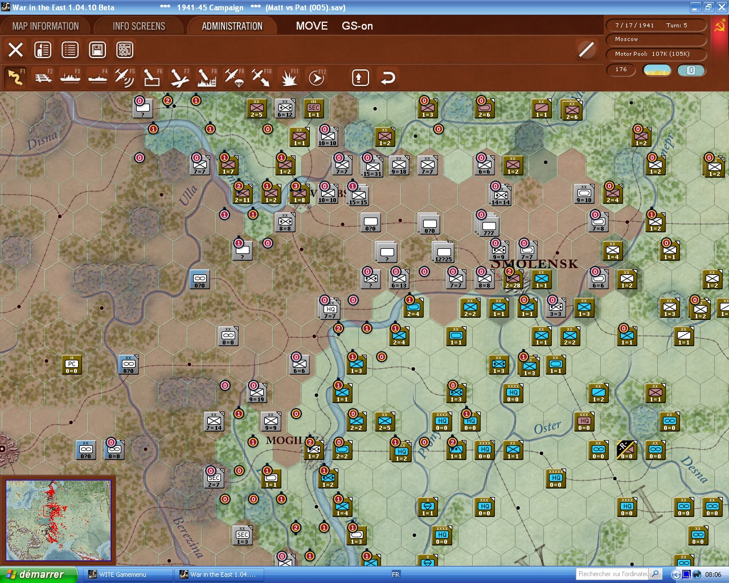Click the Oster river label
The image size is (729, 583).
click(547, 428)
